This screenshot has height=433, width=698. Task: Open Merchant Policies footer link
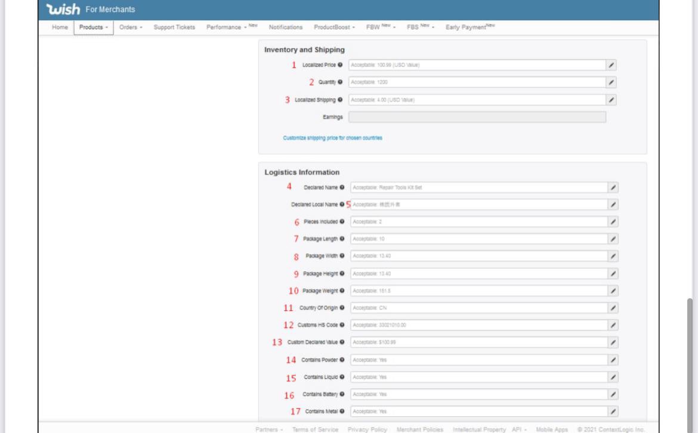(420, 429)
